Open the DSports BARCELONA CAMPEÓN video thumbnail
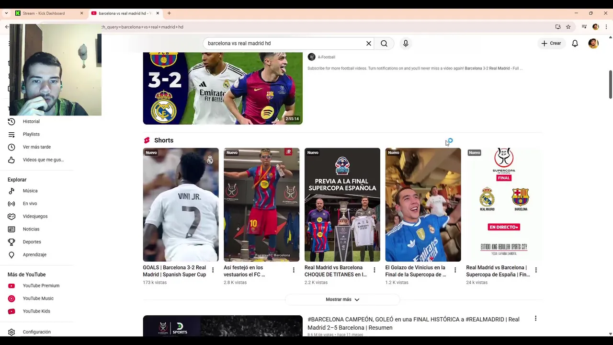 point(223,326)
